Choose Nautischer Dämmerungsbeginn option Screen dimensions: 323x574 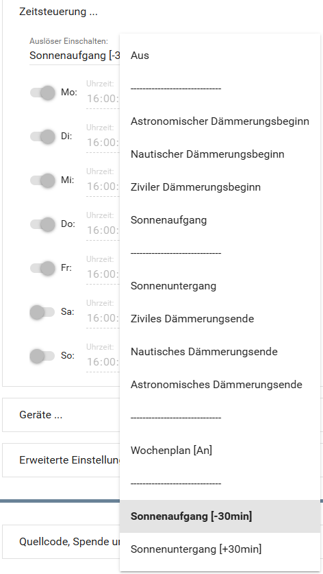[x=220, y=154]
